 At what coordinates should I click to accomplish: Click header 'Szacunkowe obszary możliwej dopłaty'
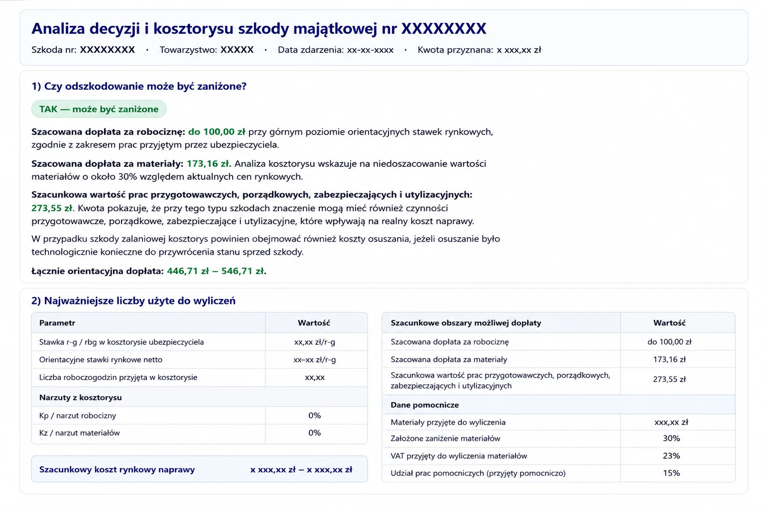click(501, 323)
